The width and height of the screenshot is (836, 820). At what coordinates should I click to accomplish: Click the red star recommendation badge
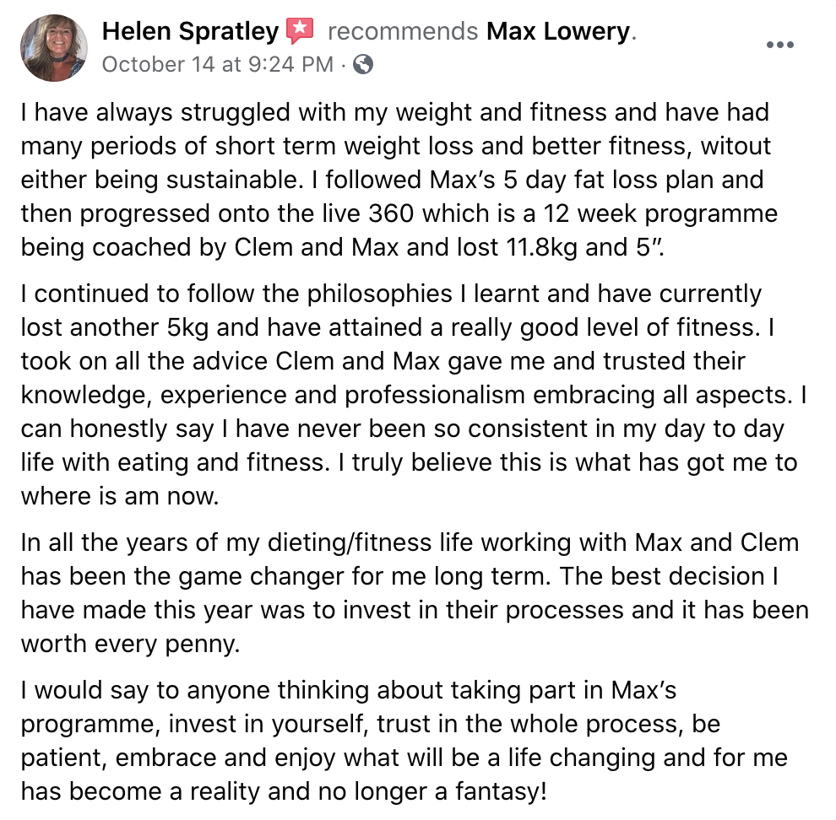click(300, 30)
